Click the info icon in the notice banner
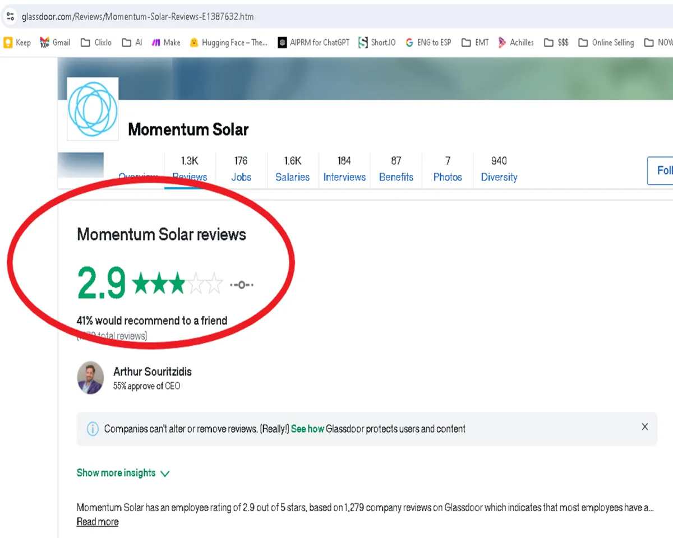 coord(92,429)
